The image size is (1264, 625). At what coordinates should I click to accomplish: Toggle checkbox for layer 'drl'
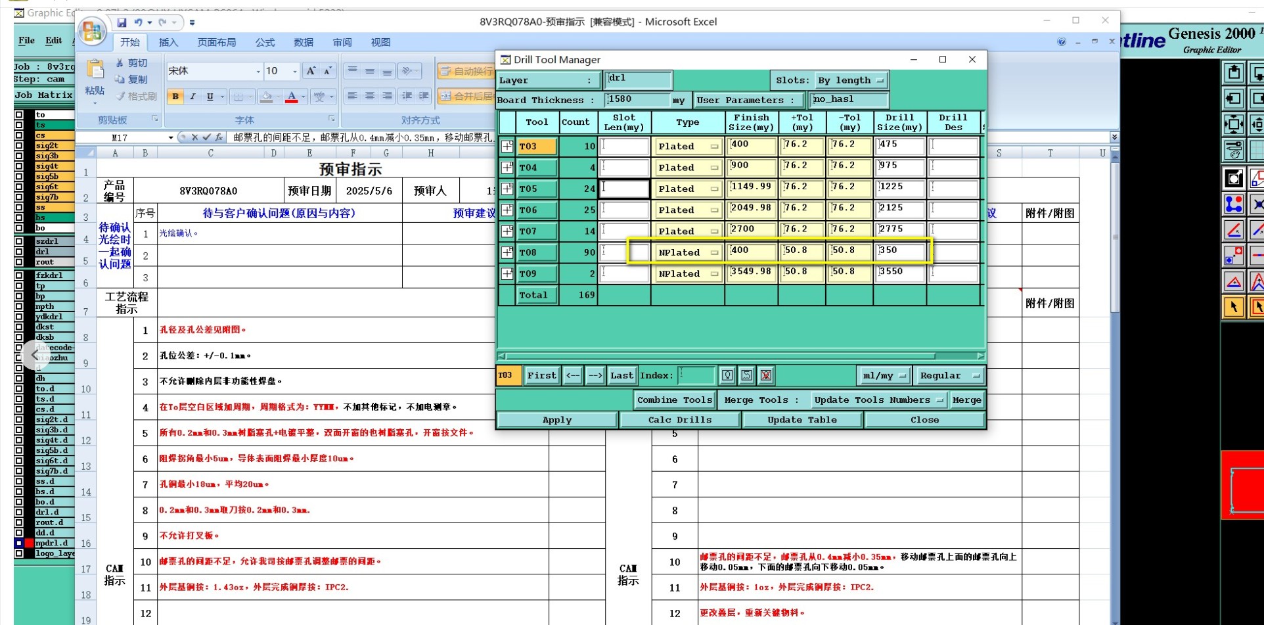tap(19, 252)
